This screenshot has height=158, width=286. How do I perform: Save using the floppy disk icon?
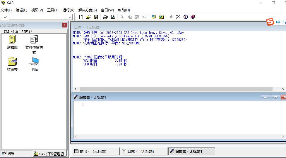point(95,17)
